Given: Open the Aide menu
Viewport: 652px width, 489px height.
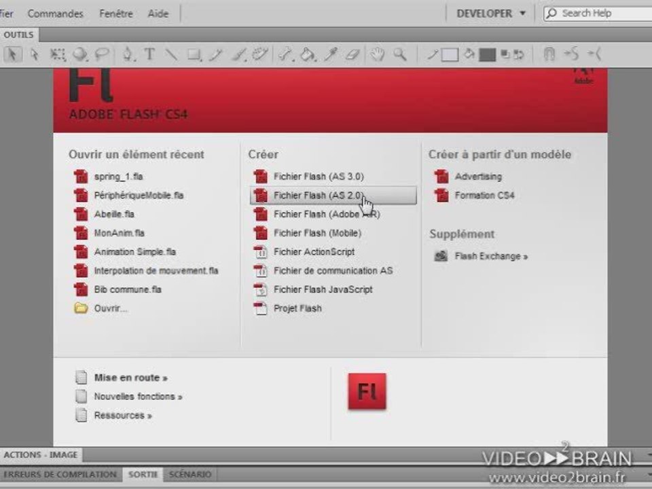Looking at the screenshot, I should pos(158,14).
